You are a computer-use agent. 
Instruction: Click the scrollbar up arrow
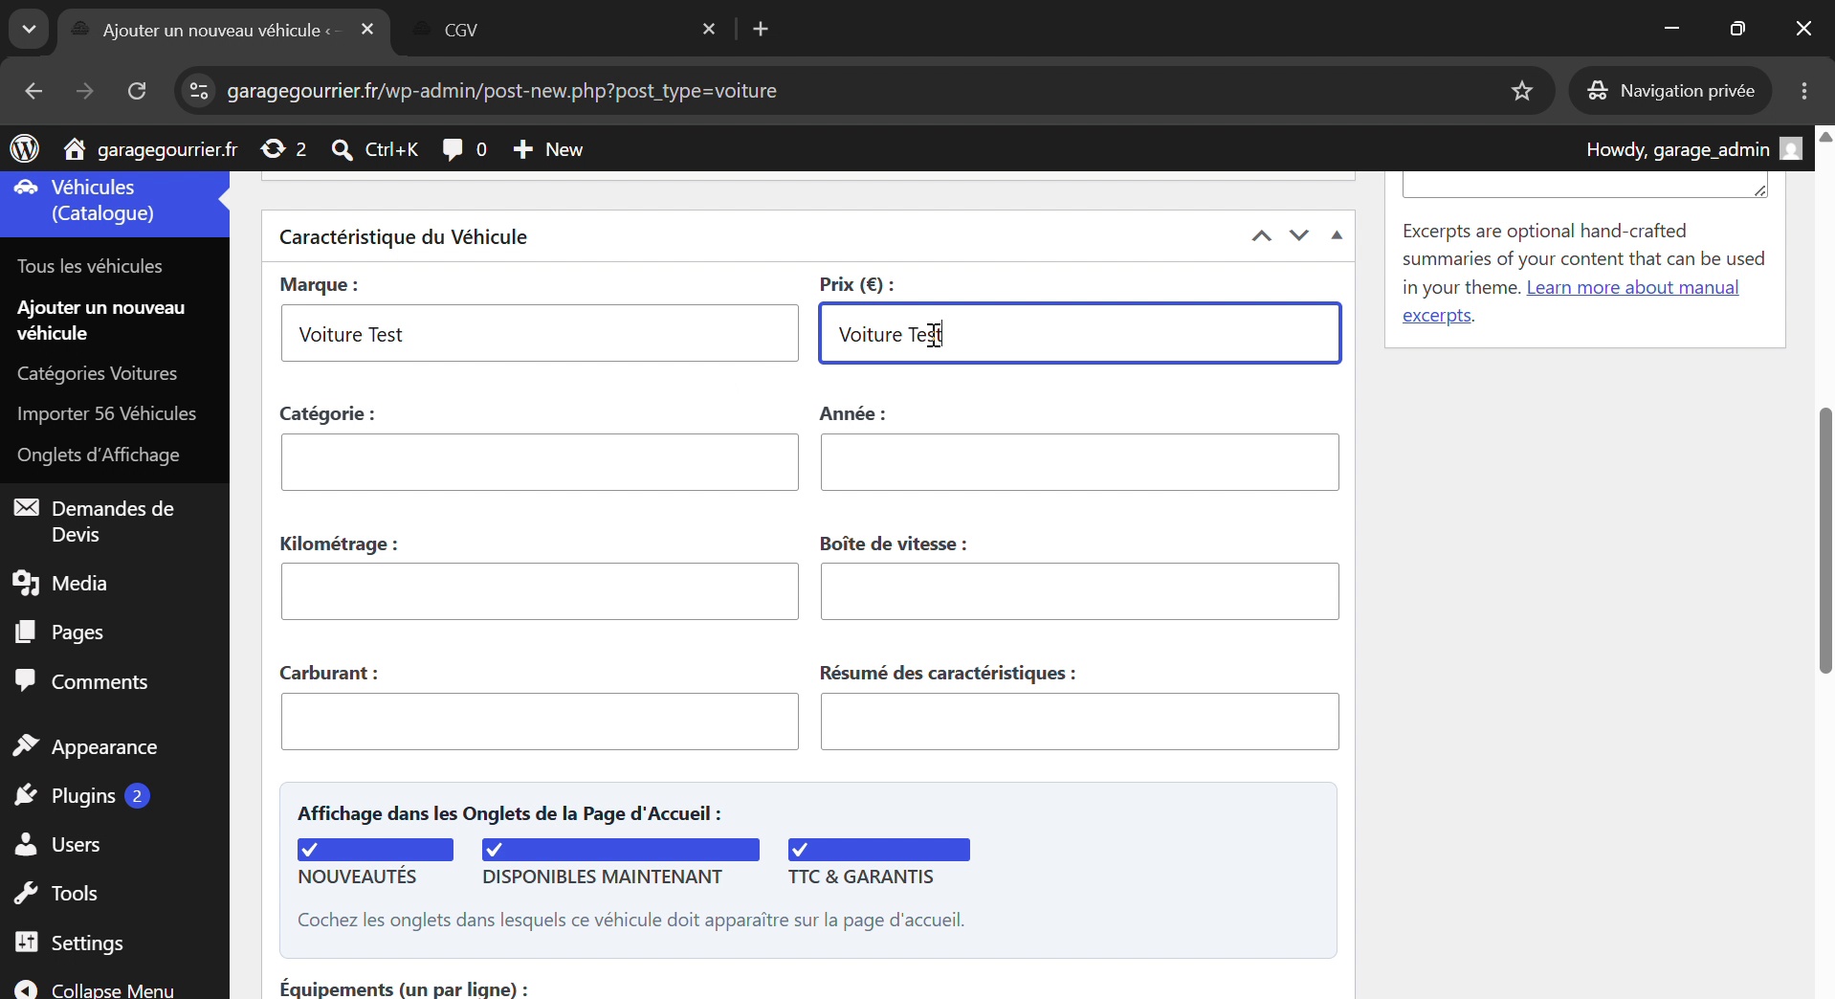pos(1825,137)
